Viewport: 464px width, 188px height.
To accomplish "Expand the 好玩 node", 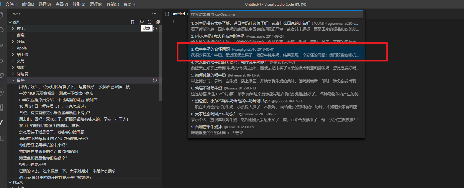I will coord(13,41).
